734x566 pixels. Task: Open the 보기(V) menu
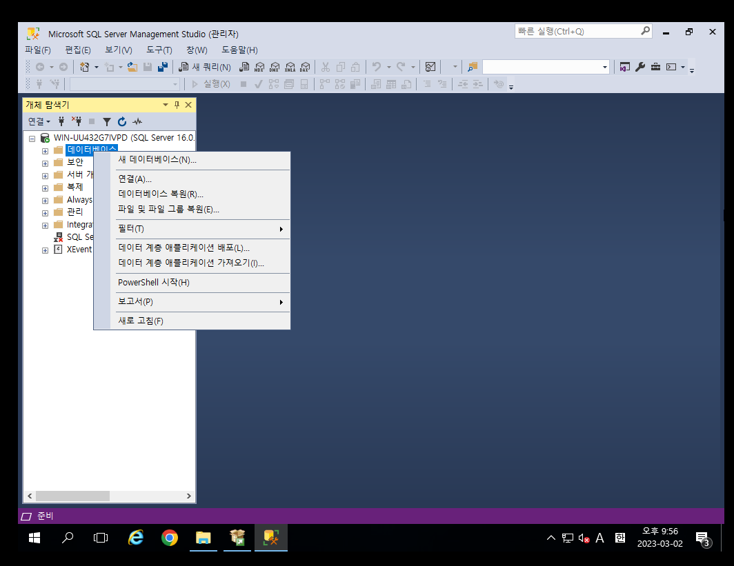(x=119, y=50)
